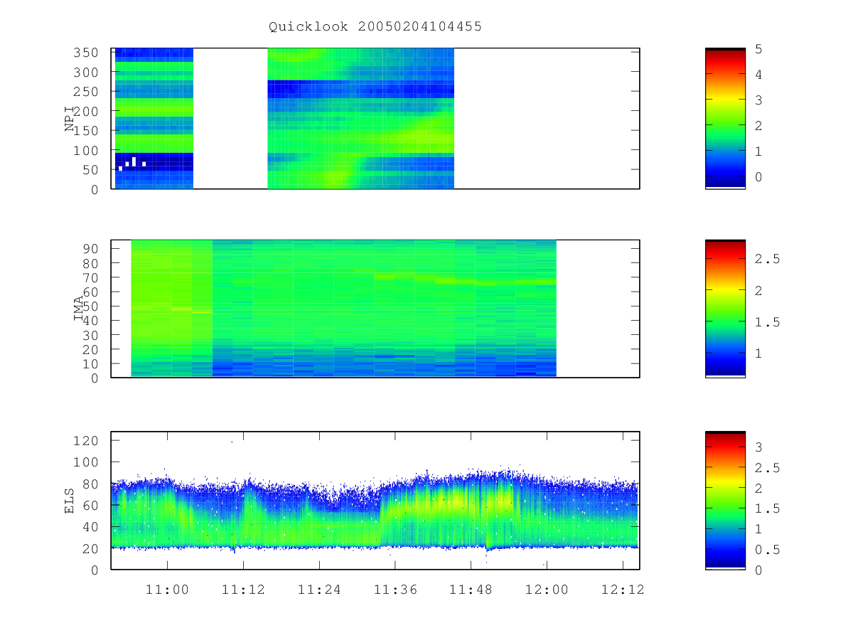Click the 30 tick on IMA axis
Viewport: 853px width, 640px height.
click(x=91, y=335)
